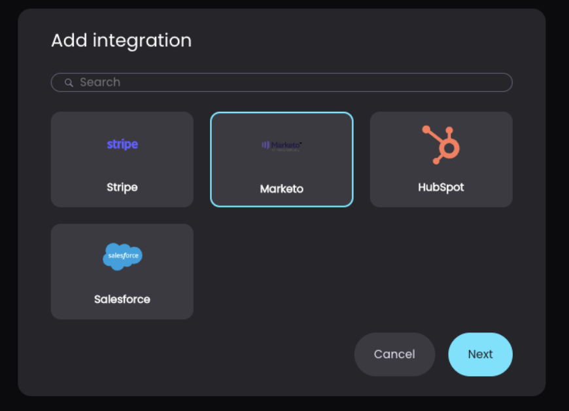Cancel adding an integration

click(x=394, y=354)
